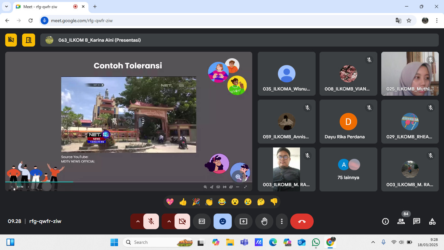Expand video settings arrow beside camera
The image size is (444, 250).
point(169,221)
